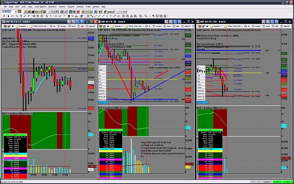Click the 32 button in 120-minute chart panel

pos(201,79)
